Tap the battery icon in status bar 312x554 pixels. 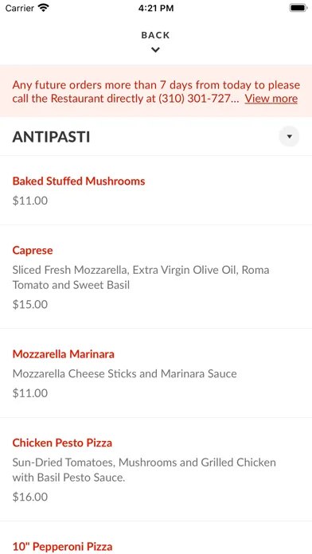tap(298, 8)
